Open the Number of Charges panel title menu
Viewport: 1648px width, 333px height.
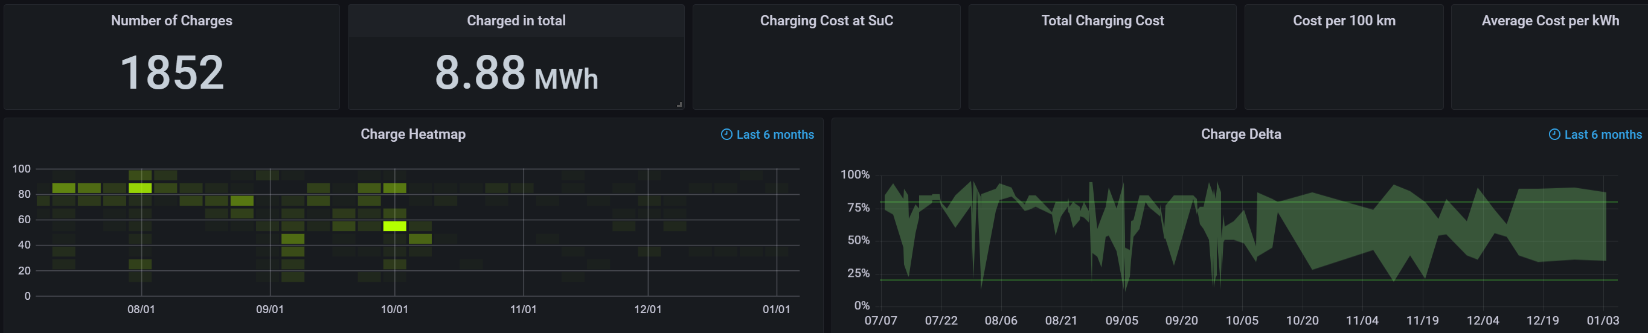point(172,21)
